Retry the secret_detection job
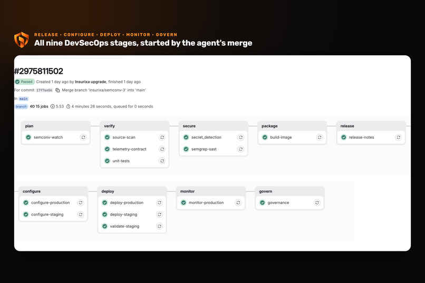The image size is (425, 283). 240,138
